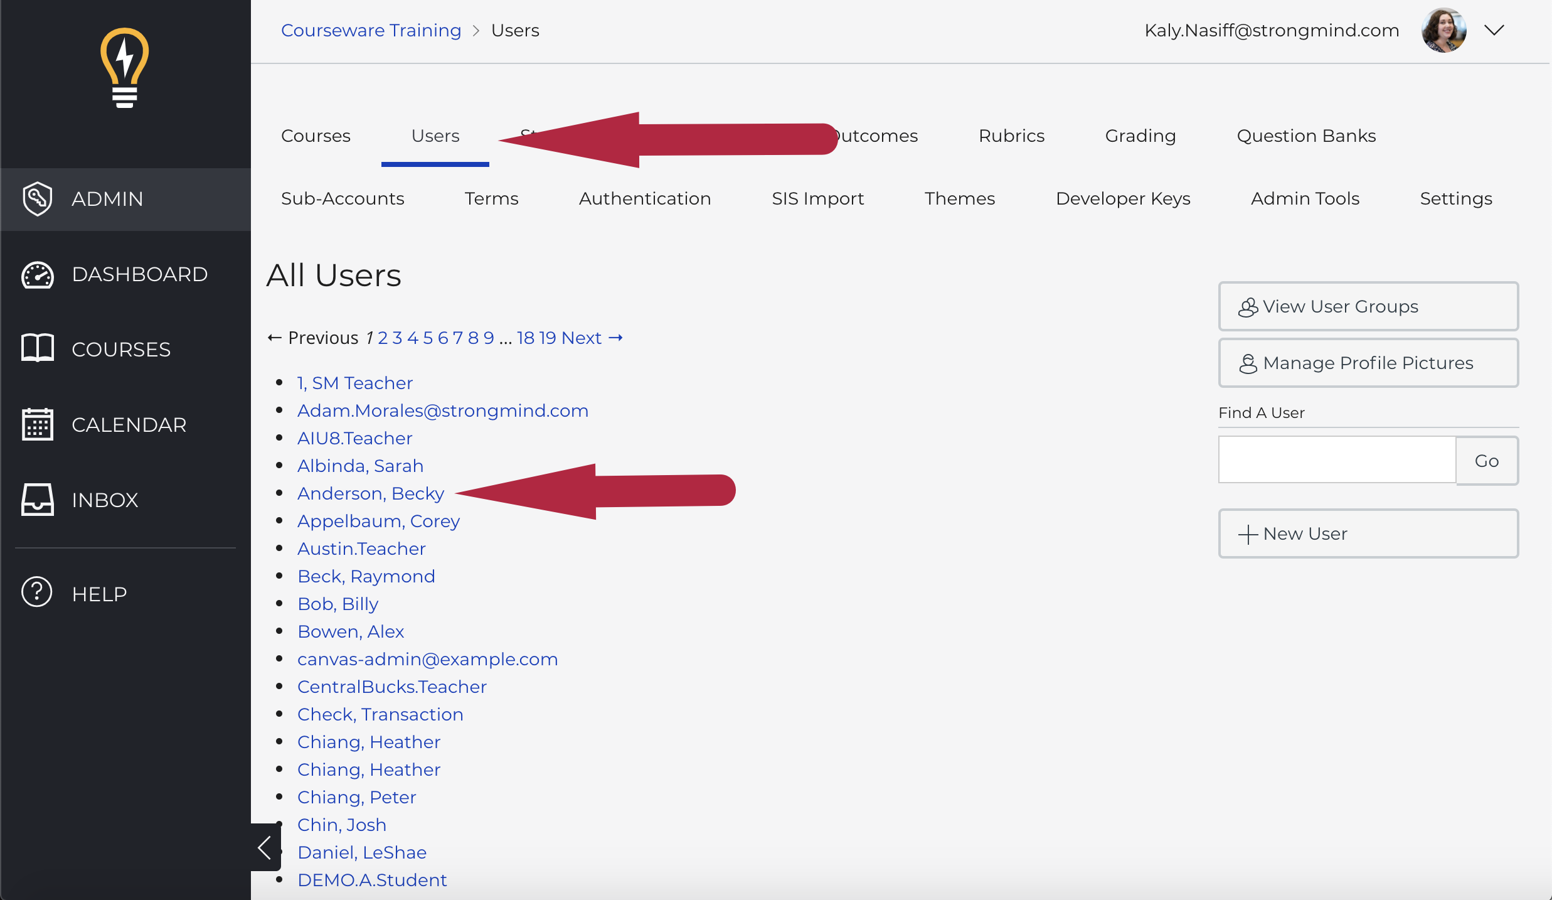Screen dimensions: 1552x900
Task: Click the StrongMind lightbulb logo
Action: (125, 68)
